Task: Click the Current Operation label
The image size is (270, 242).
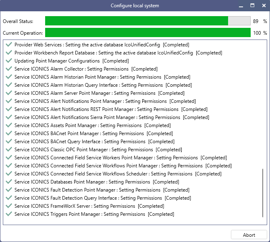Action: tap(23, 33)
